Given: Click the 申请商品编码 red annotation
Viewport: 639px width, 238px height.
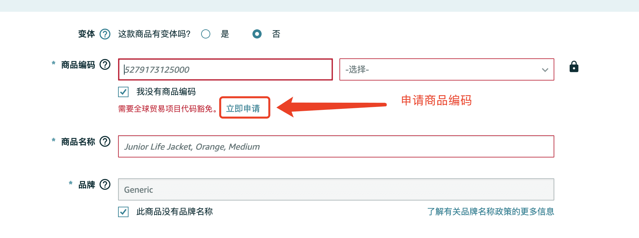Looking at the screenshot, I should (x=437, y=101).
